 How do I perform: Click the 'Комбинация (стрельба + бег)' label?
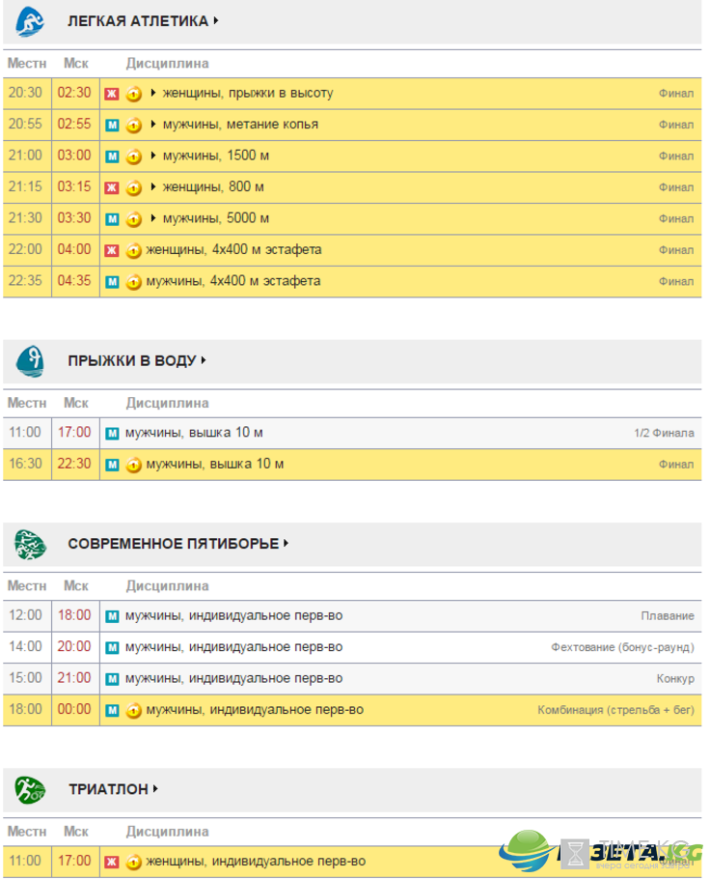pos(615,710)
